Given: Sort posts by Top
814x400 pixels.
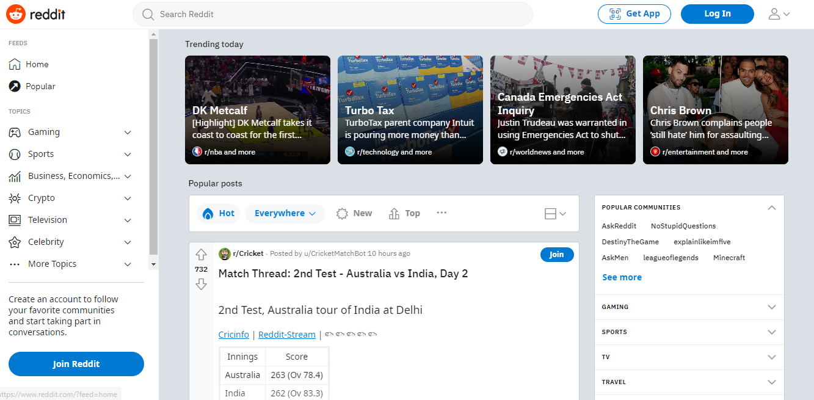Looking at the screenshot, I should 404,213.
